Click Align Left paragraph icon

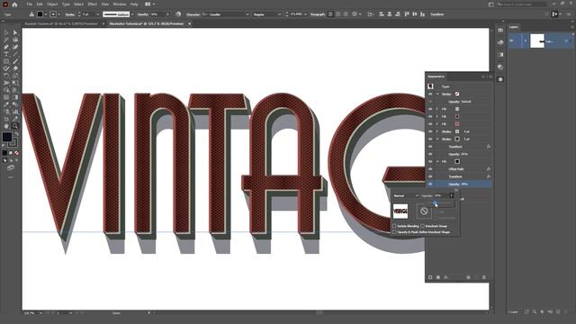coord(330,14)
